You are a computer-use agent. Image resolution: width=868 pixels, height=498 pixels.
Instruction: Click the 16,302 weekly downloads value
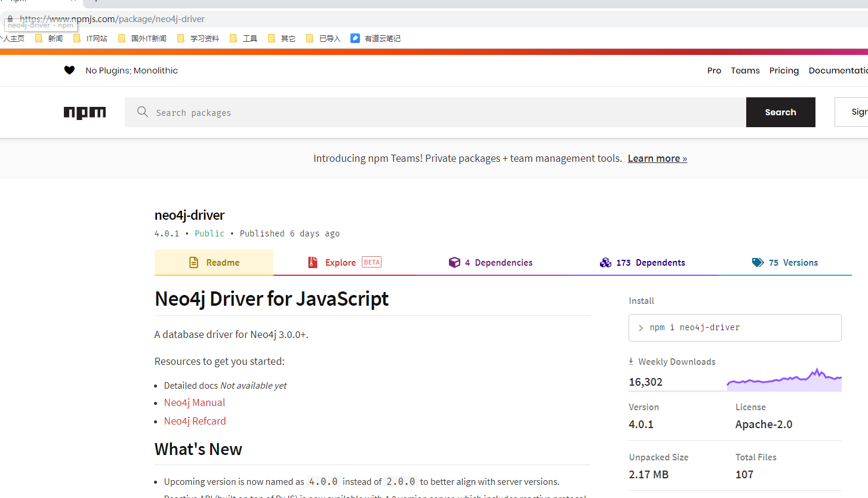tap(645, 382)
